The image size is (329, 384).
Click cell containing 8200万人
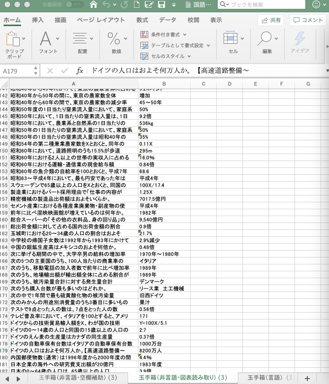click(164, 351)
